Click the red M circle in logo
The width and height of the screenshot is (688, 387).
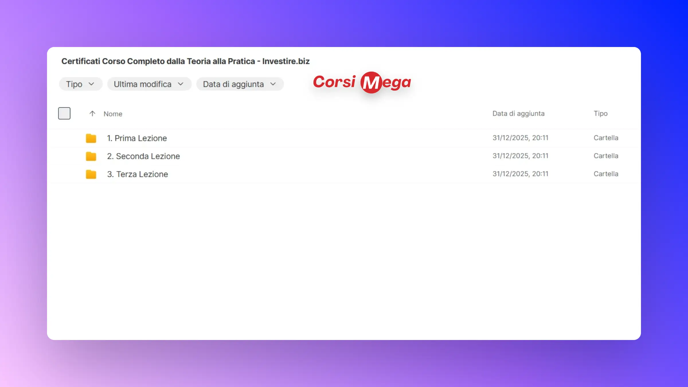click(x=371, y=83)
